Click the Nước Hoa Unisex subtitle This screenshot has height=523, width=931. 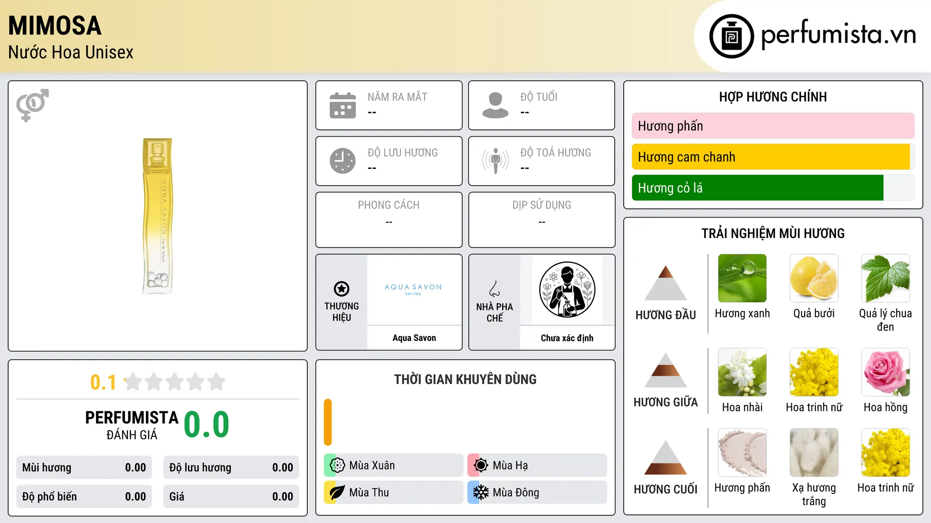point(70,52)
